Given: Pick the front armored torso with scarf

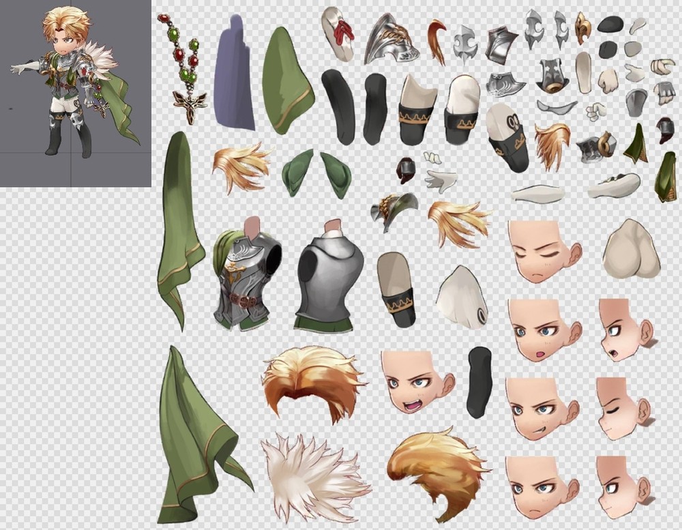Looking at the screenshot, I should pos(246,276).
